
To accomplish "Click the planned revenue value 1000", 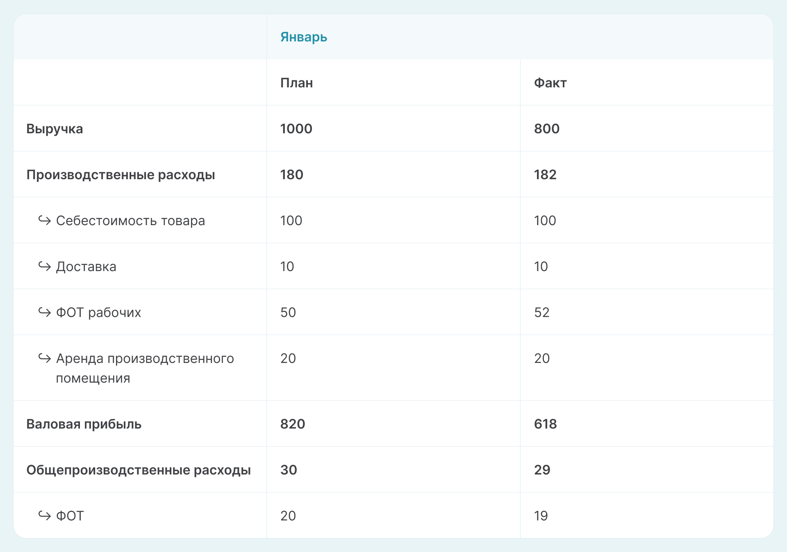I will pos(296,129).
